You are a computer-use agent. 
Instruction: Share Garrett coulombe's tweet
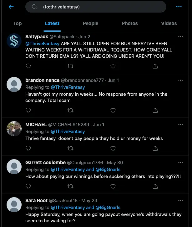click(x=155, y=186)
